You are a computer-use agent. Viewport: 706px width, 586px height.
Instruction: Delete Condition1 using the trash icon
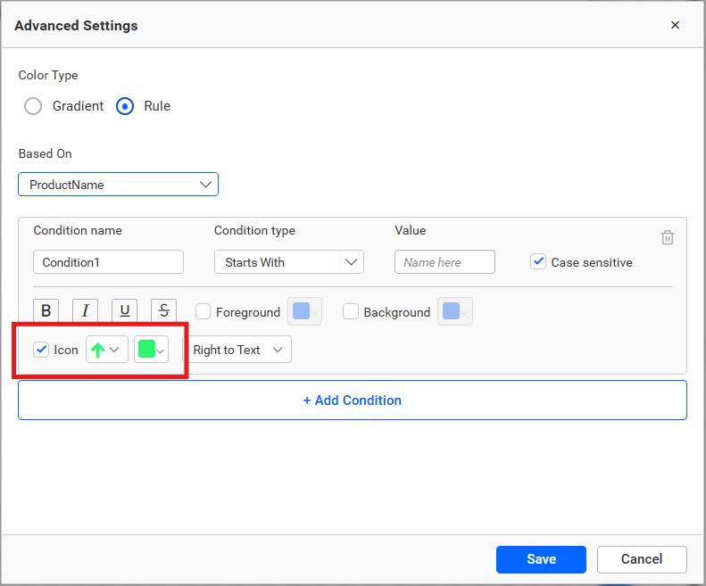668,237
